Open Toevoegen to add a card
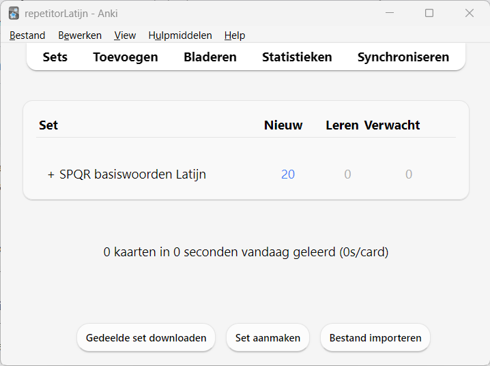This screenshot has height=366, width=490. (126, 57)
